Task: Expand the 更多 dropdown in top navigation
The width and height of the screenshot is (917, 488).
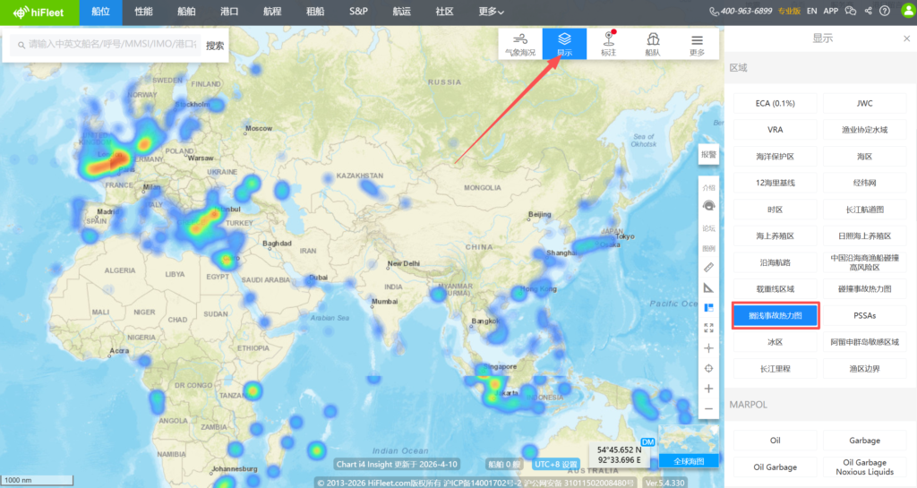Action: (x=491, y=12)
